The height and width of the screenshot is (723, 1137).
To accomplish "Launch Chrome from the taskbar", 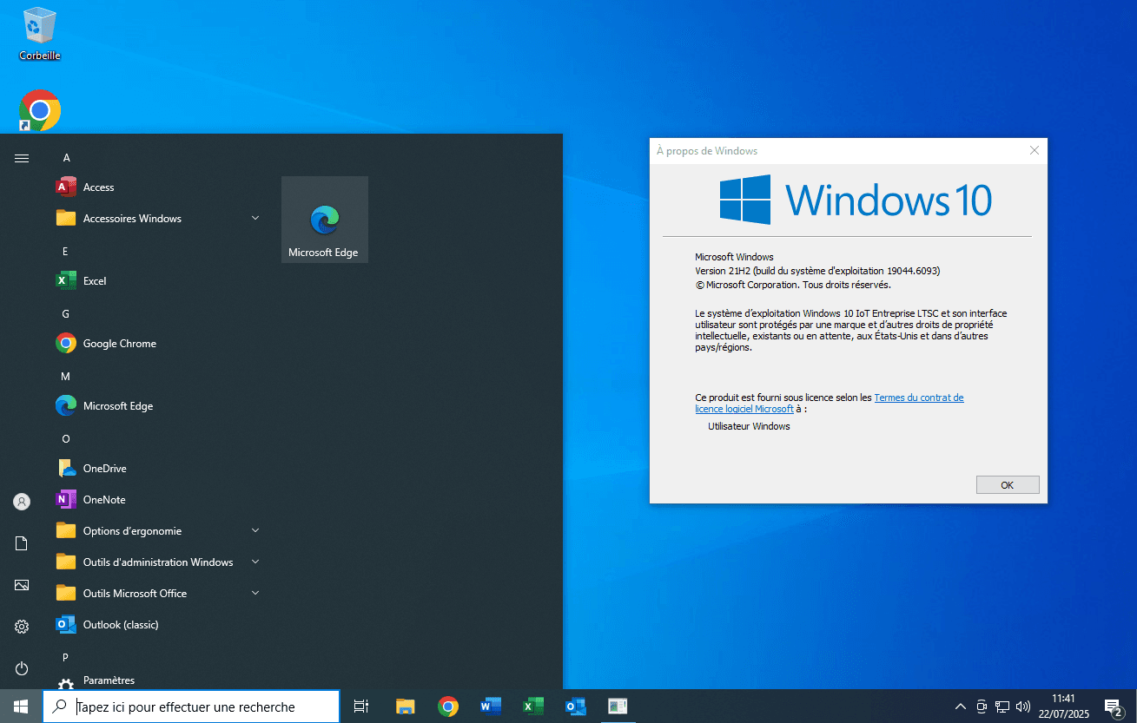I will coord(447,707).
